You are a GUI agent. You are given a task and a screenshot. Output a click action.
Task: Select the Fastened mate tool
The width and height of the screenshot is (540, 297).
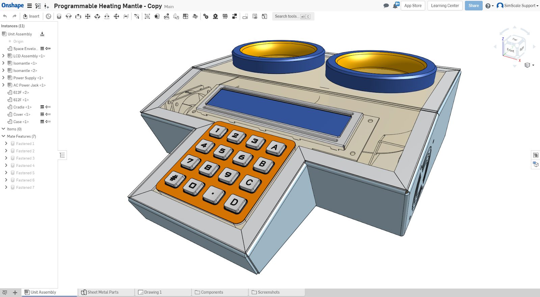[x=59, y=16]
